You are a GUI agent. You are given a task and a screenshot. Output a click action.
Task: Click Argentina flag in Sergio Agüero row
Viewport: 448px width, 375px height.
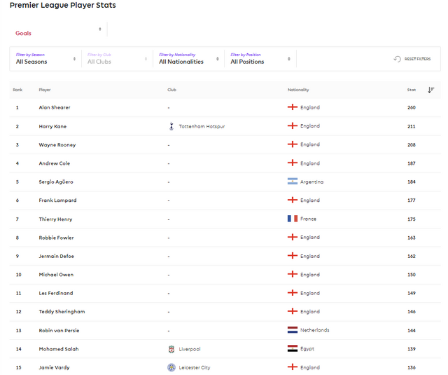point(293,182)
